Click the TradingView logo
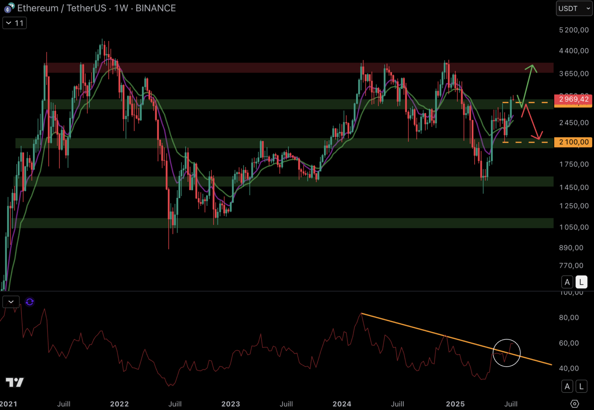The image size is (594, 410). coord(15,382)
